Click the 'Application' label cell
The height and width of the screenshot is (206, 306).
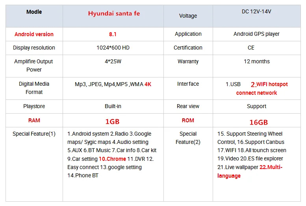[188, 34]
